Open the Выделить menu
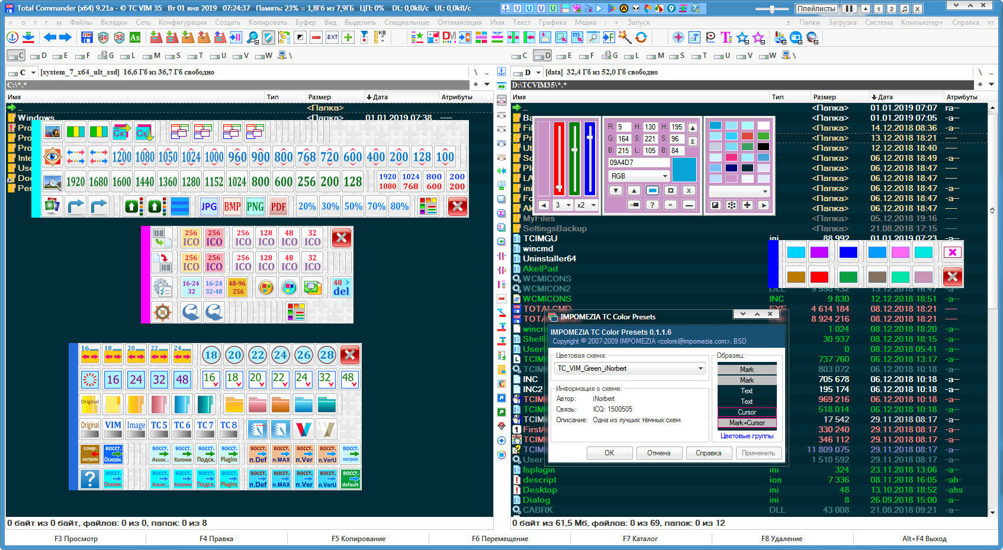 click(x=360, y=22)
